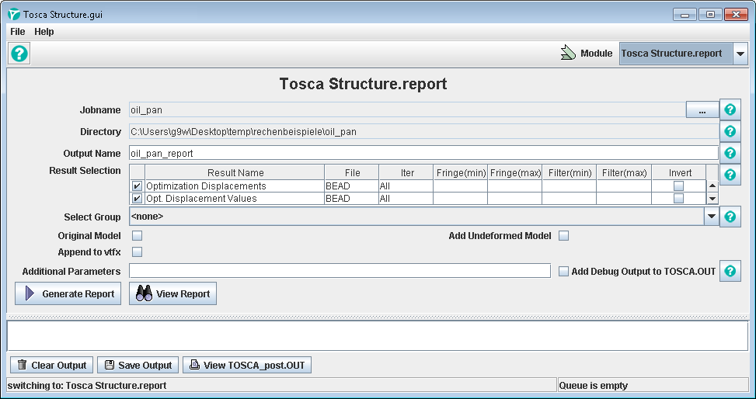Open the Module dropdown arrow
This screenshot has width=756, height=399.
tap(740, 54)
